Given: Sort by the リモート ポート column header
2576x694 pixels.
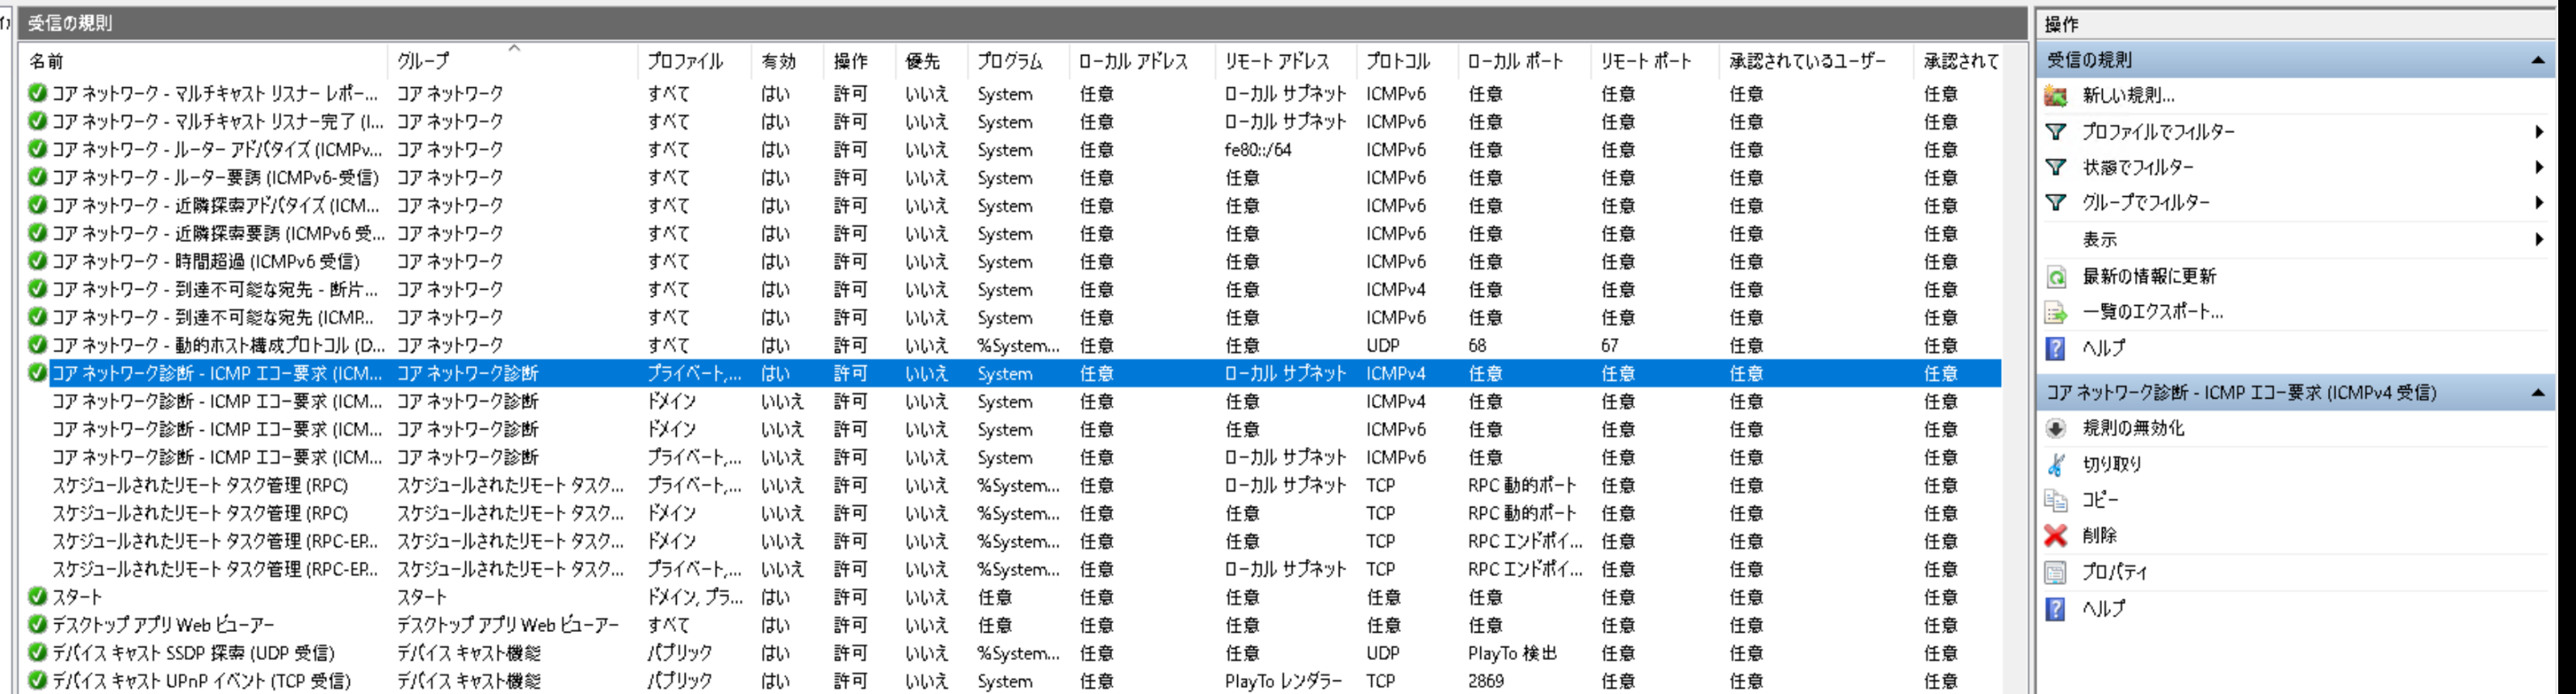Looking at the screenshot, I should [1655, 61].
